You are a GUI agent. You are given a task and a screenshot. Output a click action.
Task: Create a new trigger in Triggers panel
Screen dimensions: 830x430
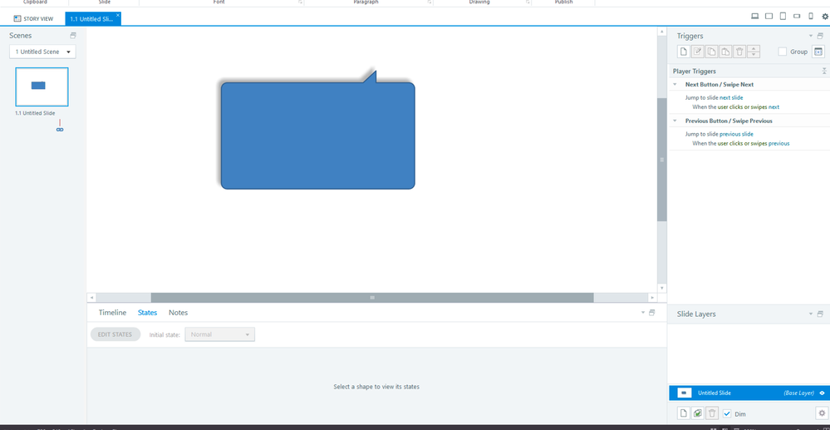click(x=684, y=52)
